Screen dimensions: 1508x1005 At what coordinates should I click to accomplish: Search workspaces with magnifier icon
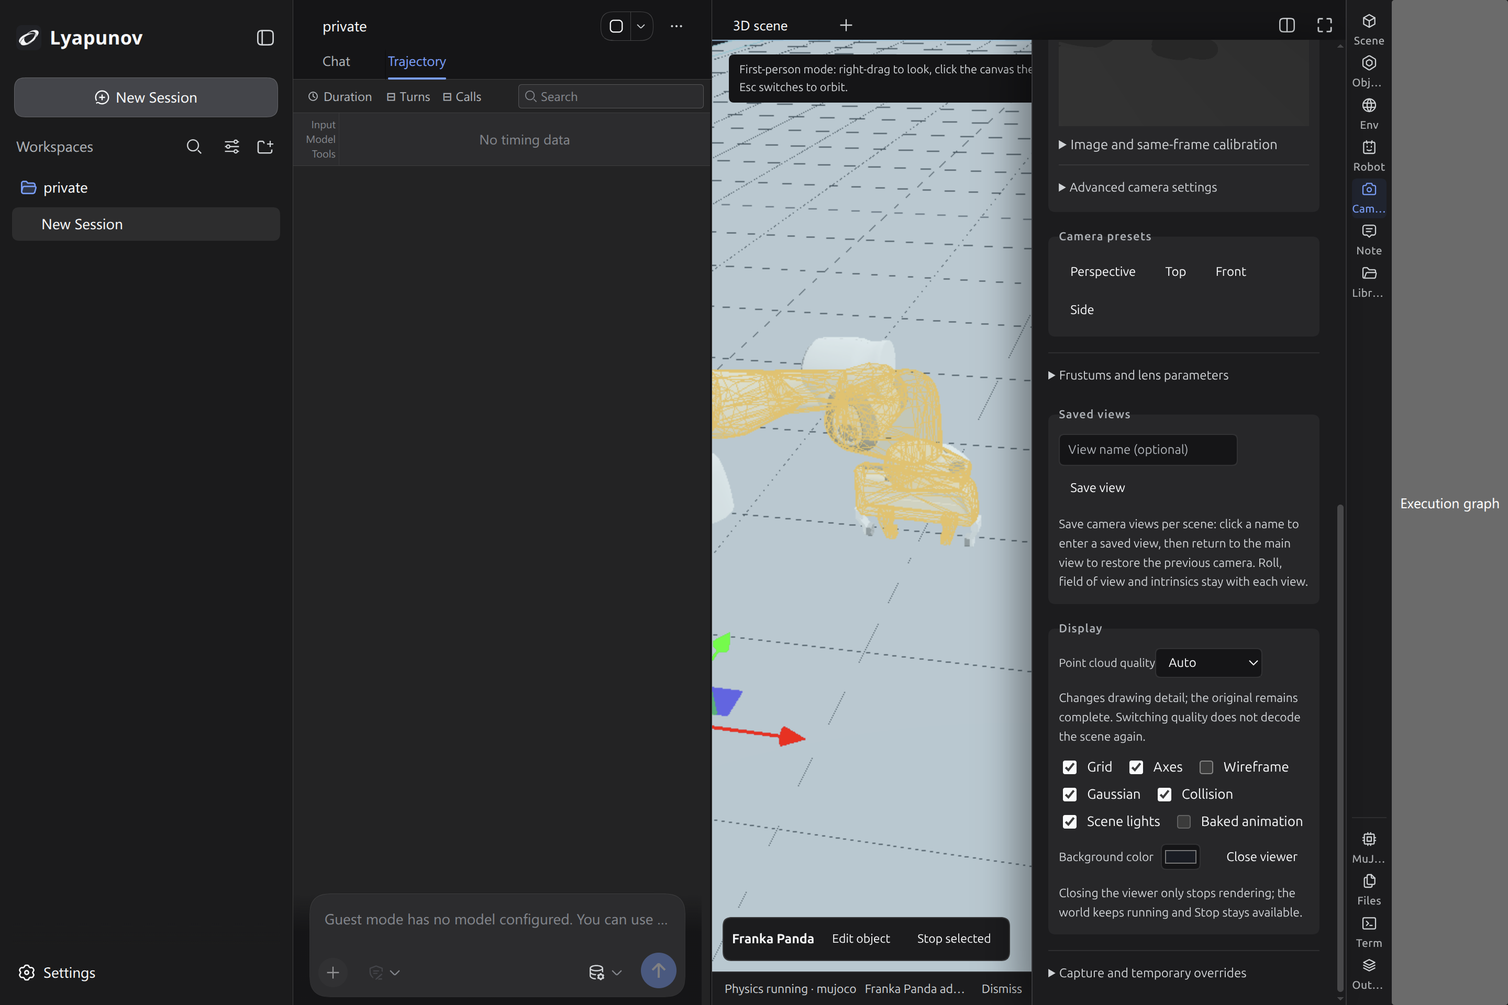coord(194,147)
